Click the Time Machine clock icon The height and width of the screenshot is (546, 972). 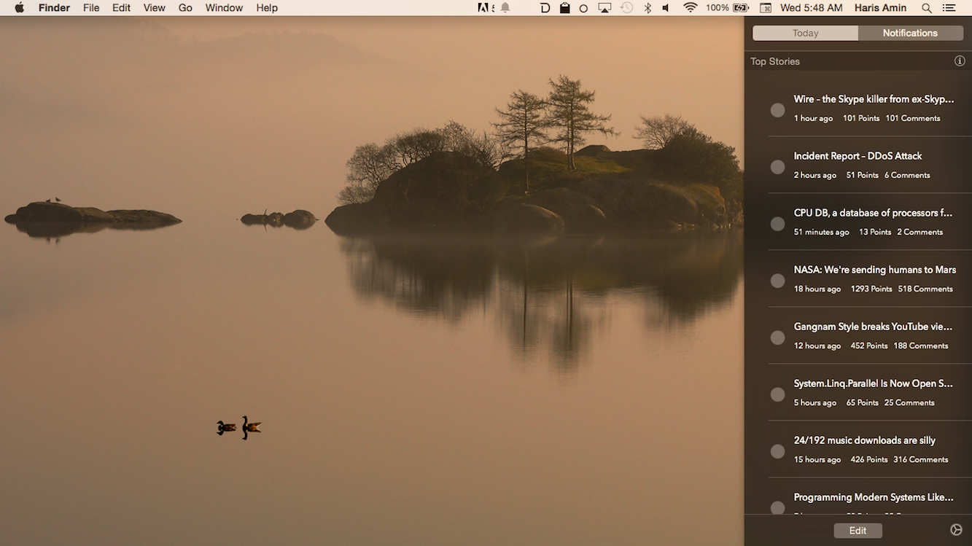(x=626, y=8)
